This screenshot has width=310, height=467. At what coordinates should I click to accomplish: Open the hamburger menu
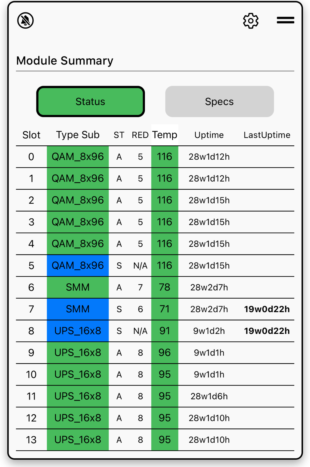pos(285,20)
